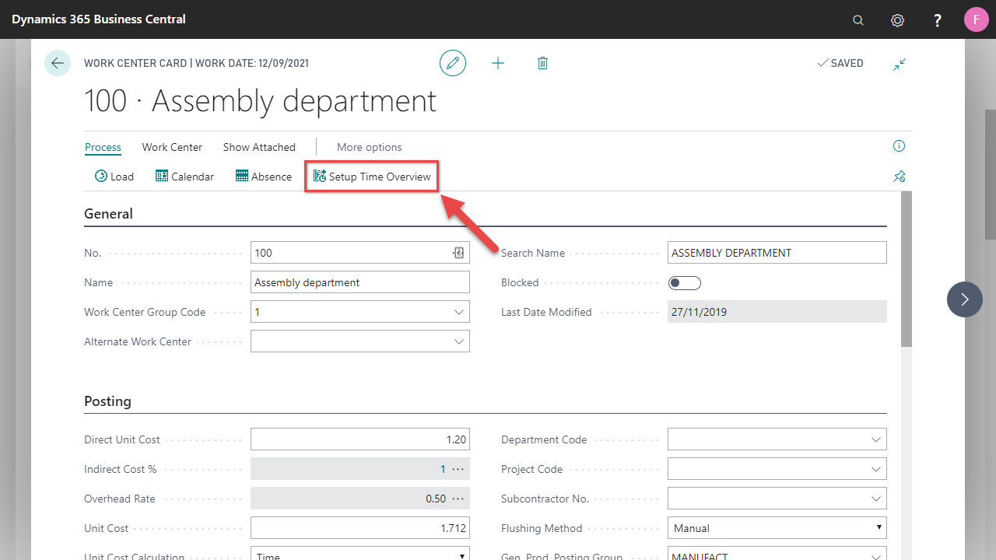Click More options

click(x=370, y=147)
